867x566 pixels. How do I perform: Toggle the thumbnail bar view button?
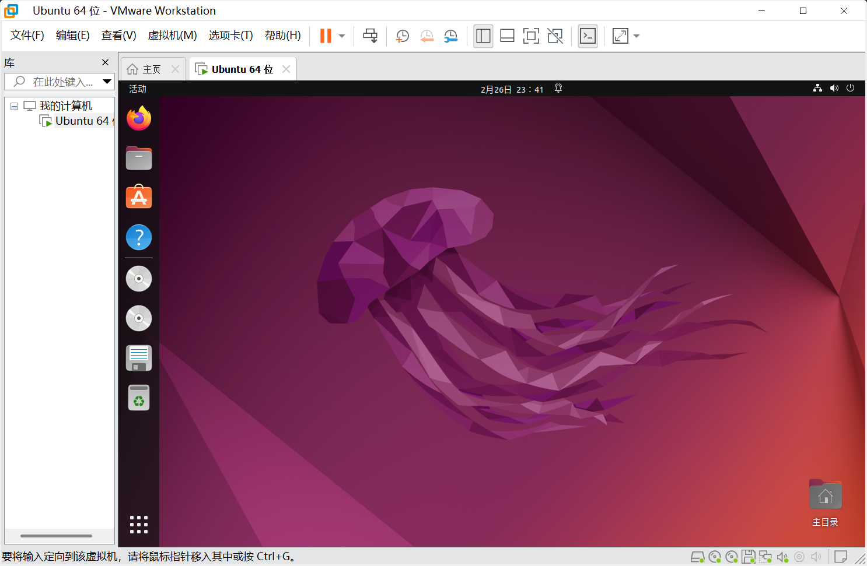point(507,36)
